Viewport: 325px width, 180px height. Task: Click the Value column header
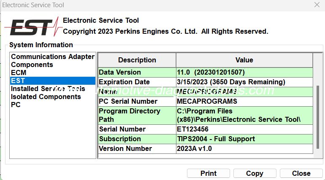click(x=244, y=60)
